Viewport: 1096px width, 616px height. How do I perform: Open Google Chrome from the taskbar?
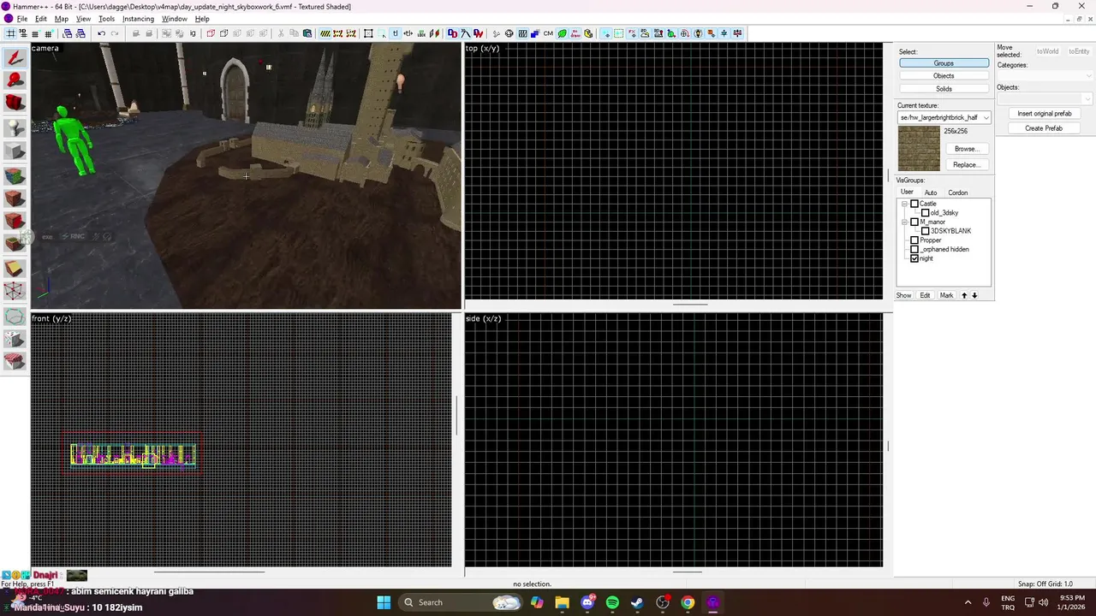(688, 602)
